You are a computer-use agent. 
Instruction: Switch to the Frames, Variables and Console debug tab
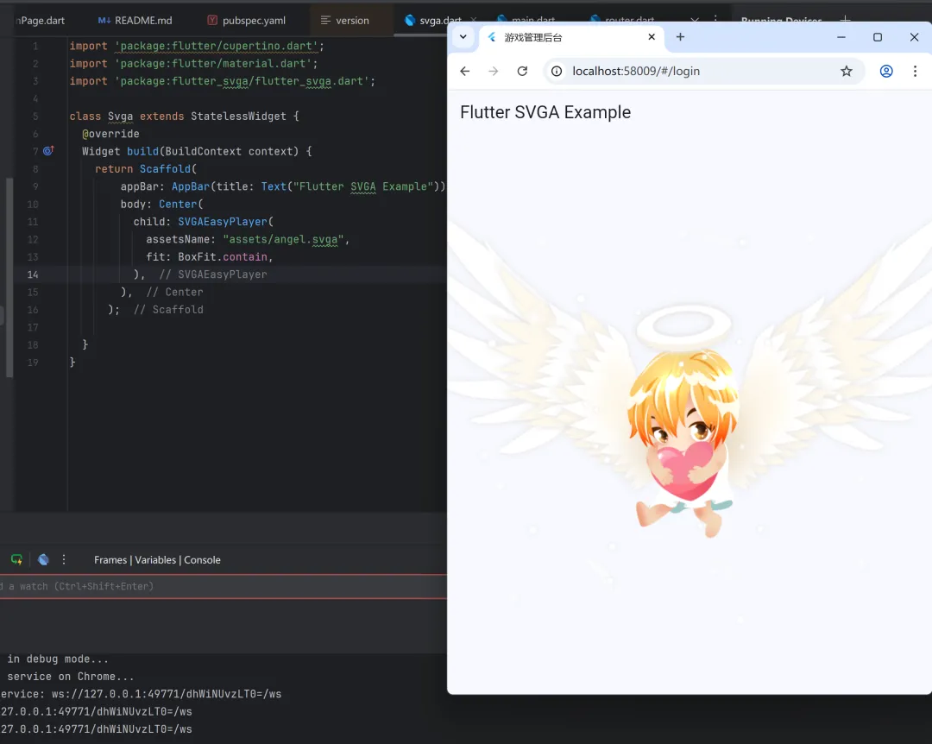(x=157, y=559)
